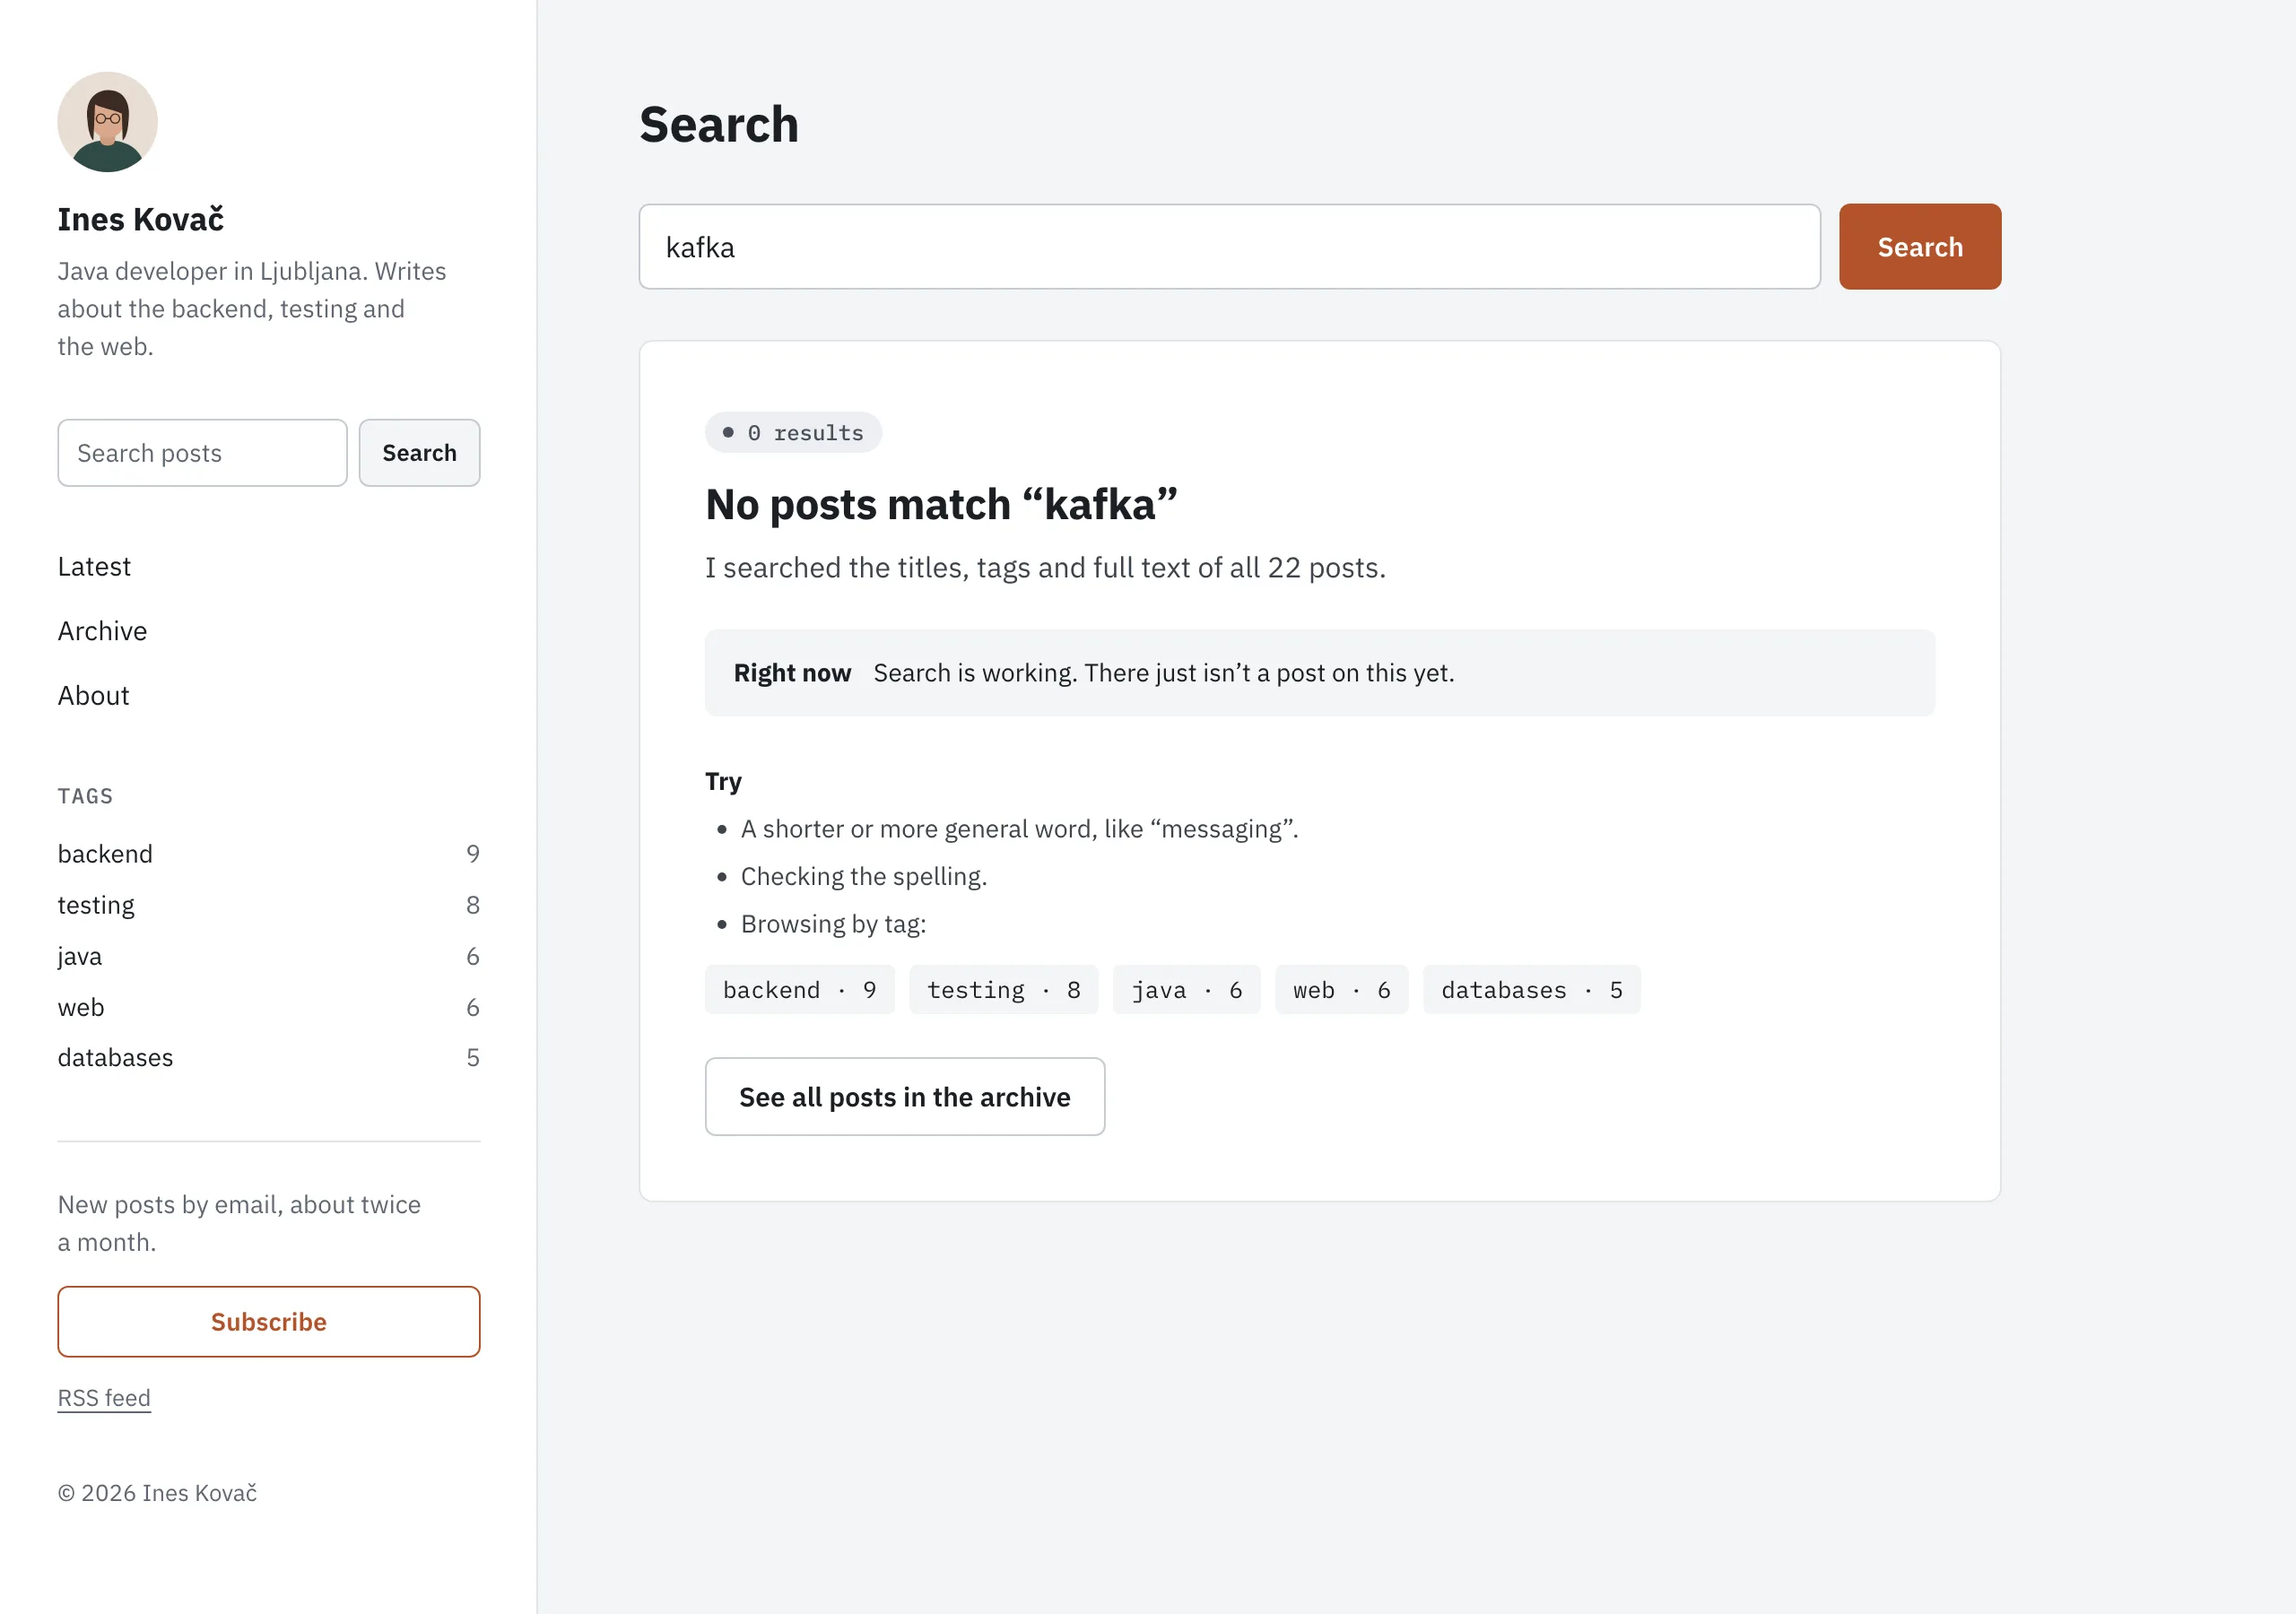
Task: Click the © 2026 Ines Kovač footer text
Action: (x=157, y=1493)
